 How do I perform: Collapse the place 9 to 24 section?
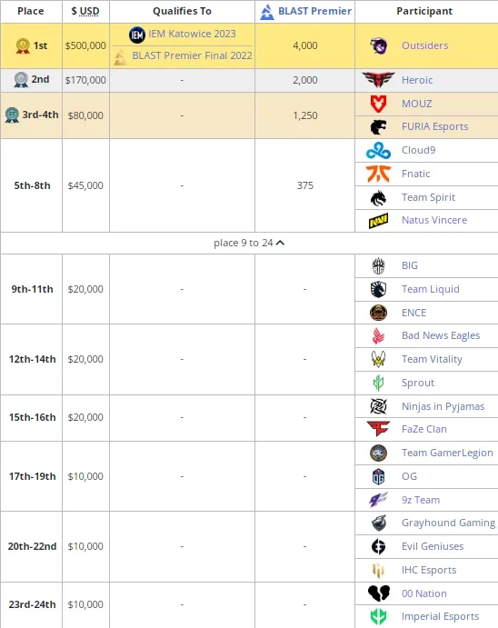point(249,243)
